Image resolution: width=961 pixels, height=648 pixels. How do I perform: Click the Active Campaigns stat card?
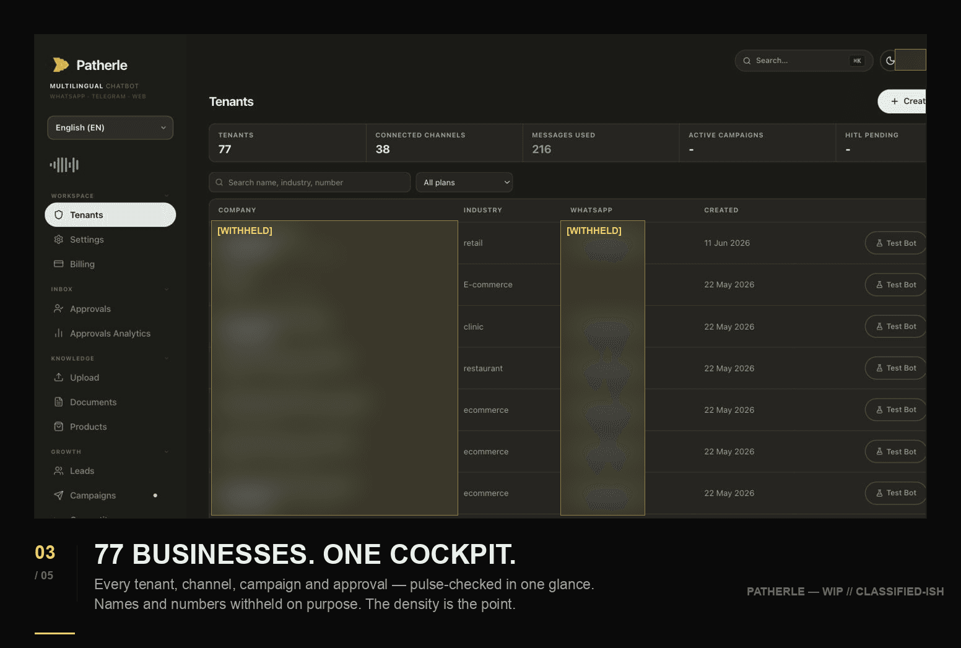758,143
